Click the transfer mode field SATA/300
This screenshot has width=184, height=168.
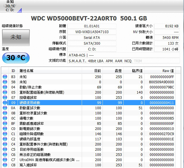(92, 44)
